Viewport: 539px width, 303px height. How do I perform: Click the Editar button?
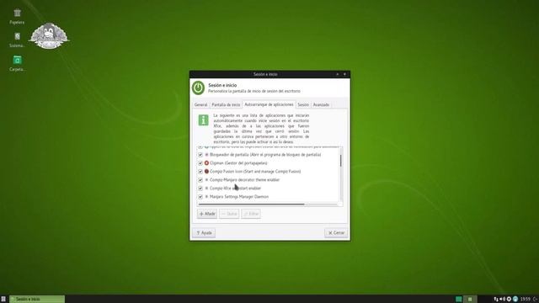pos(251,214)
